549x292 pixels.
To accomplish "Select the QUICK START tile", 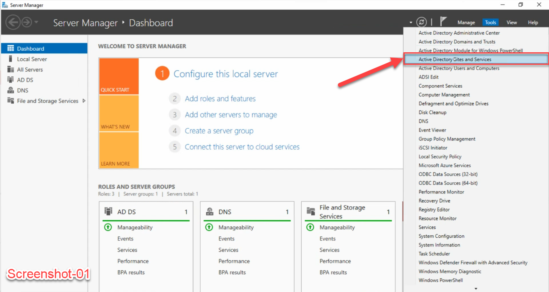I will pos(119,76).
